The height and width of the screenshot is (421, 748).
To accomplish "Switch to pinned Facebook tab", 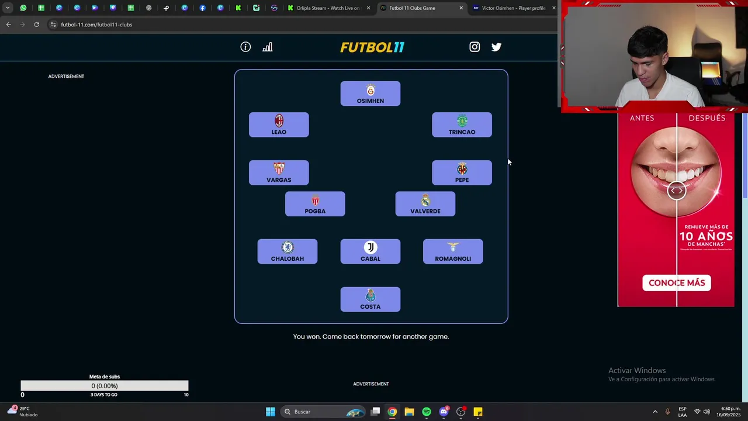I will click(x=202, y=8).
